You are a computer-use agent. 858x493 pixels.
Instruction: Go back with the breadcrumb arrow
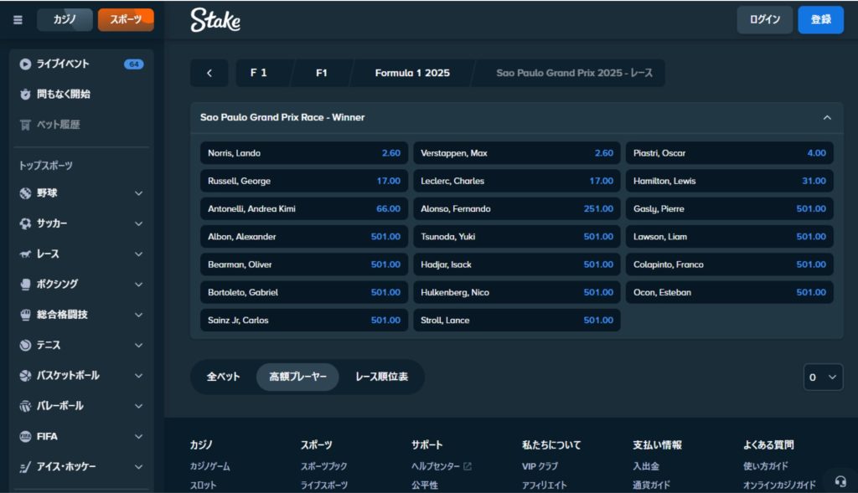209,73
